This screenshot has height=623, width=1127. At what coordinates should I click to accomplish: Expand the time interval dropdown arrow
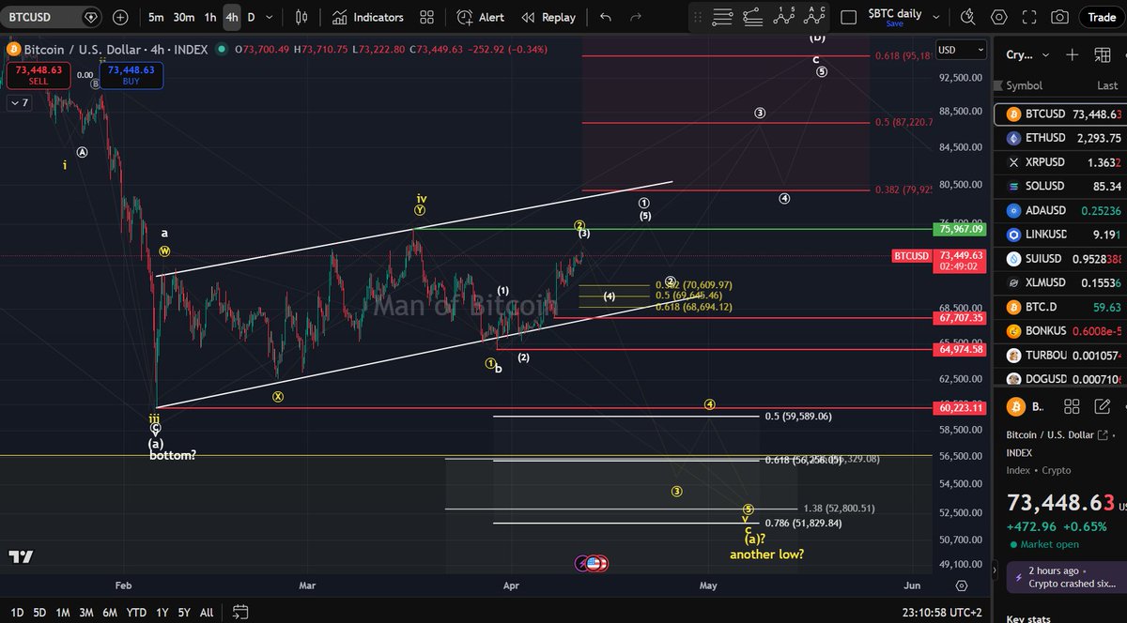270,17
